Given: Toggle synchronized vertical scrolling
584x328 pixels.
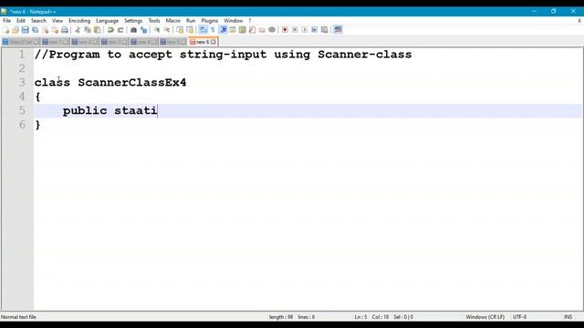Looking at the screenshot, I should coord(180,30).
